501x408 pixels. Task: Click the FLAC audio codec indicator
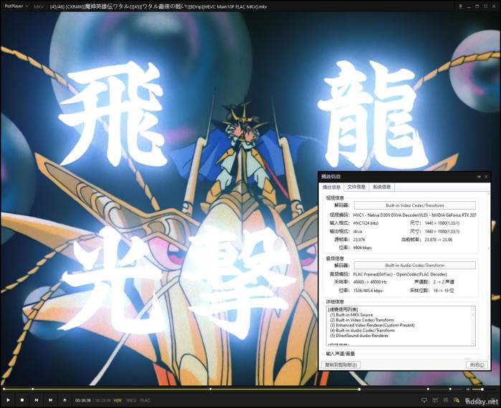pos(145,400)
